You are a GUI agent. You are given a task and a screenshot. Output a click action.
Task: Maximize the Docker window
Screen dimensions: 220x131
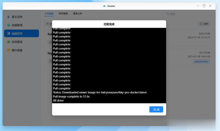204,6
